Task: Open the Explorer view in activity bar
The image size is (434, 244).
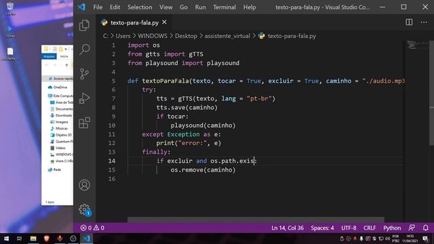Action: [x=84, y=25]
